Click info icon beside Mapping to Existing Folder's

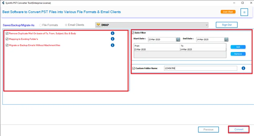(x=113, y=39)
